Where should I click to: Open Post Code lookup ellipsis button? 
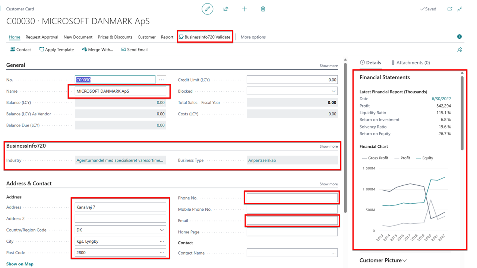point(162,253)
